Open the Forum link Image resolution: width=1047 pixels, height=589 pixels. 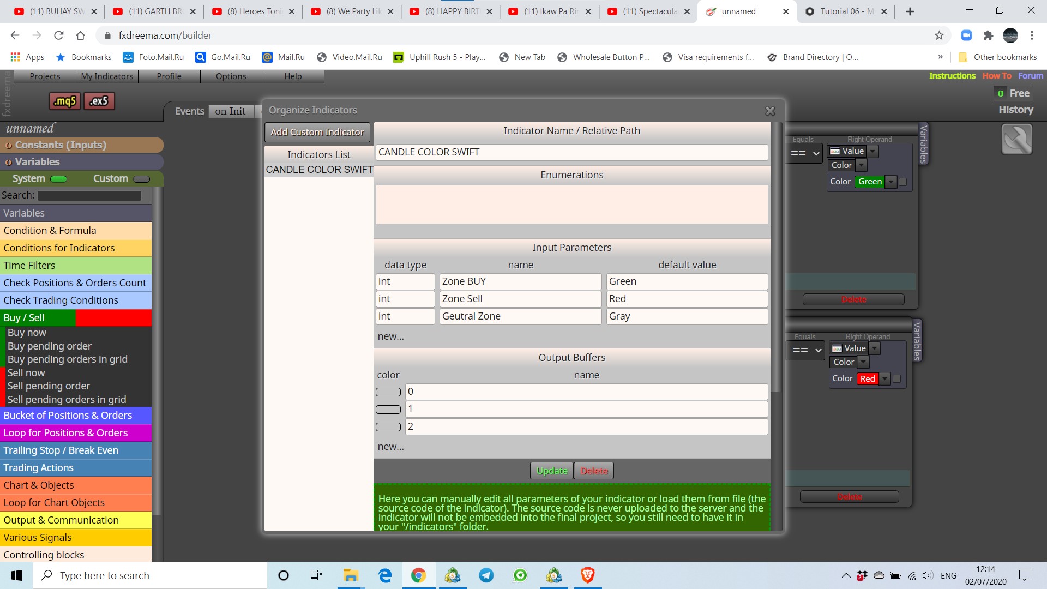pos(1031,76)
